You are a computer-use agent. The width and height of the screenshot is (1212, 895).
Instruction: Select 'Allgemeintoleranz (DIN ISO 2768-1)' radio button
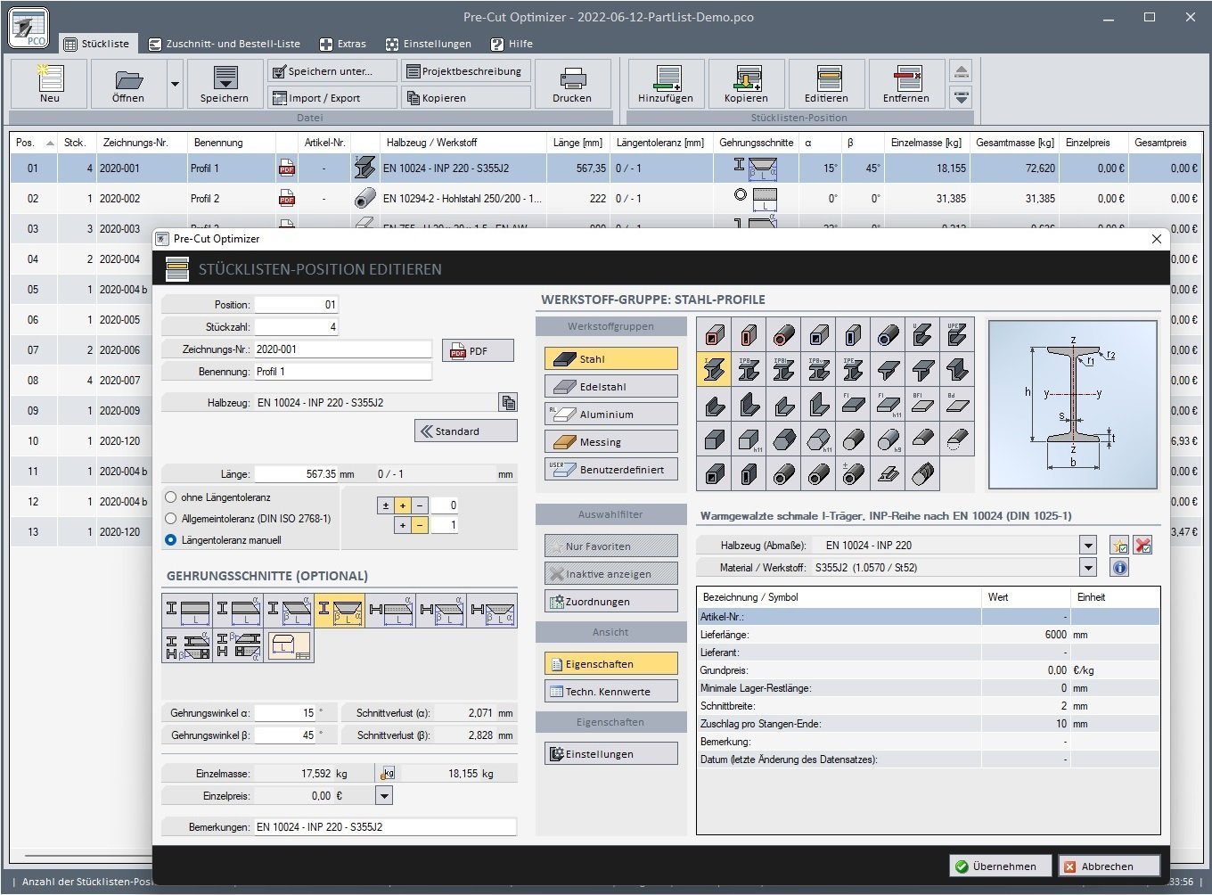coord(171,519)
